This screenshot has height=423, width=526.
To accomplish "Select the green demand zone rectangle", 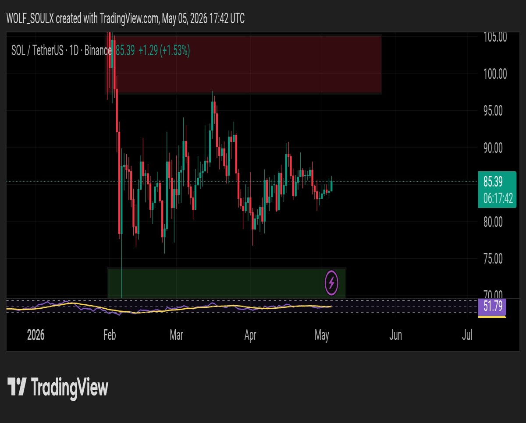I will click(227, 282).
